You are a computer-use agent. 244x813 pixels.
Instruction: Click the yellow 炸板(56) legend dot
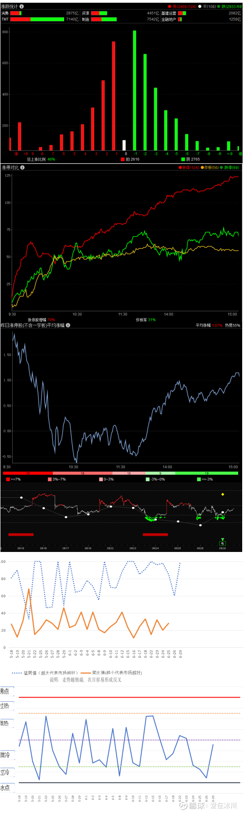pos(202,167)
